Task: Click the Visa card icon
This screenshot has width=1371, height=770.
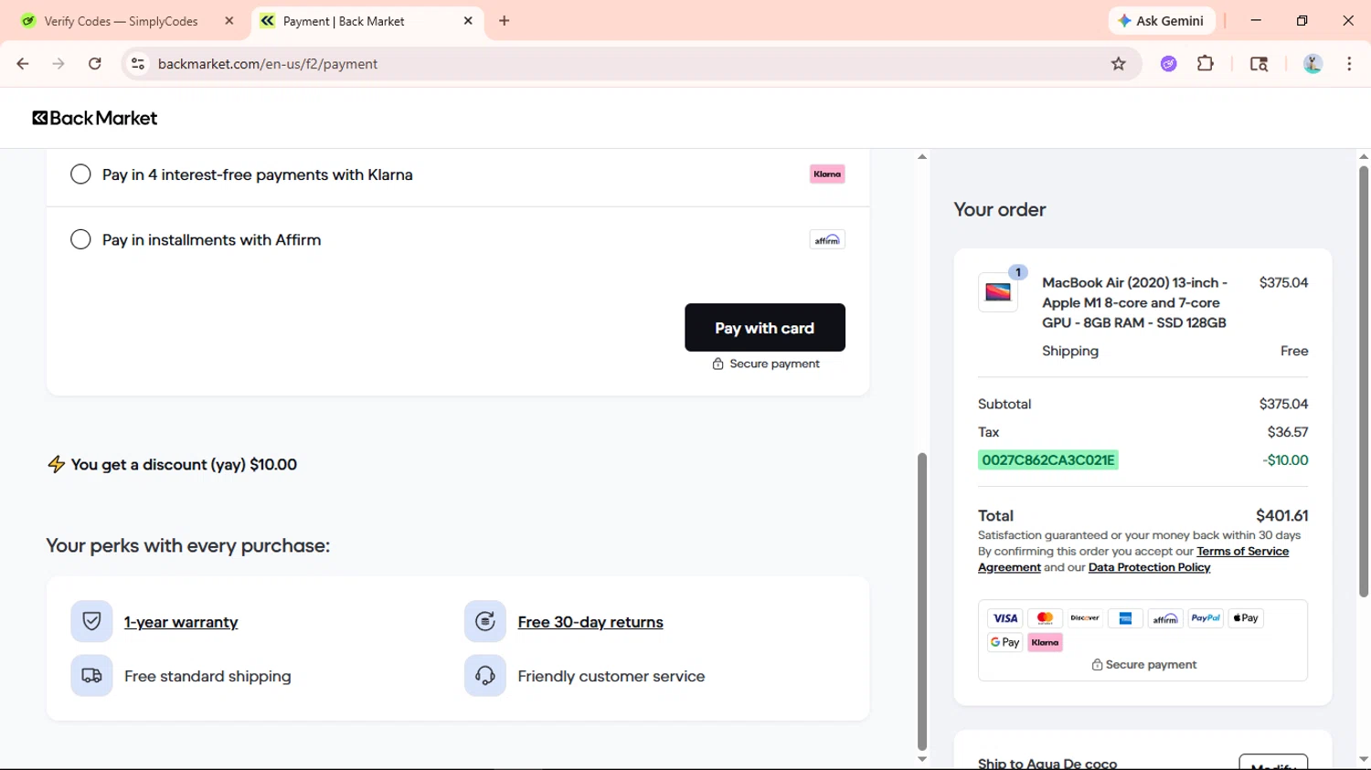Action: click(1005, 618)
